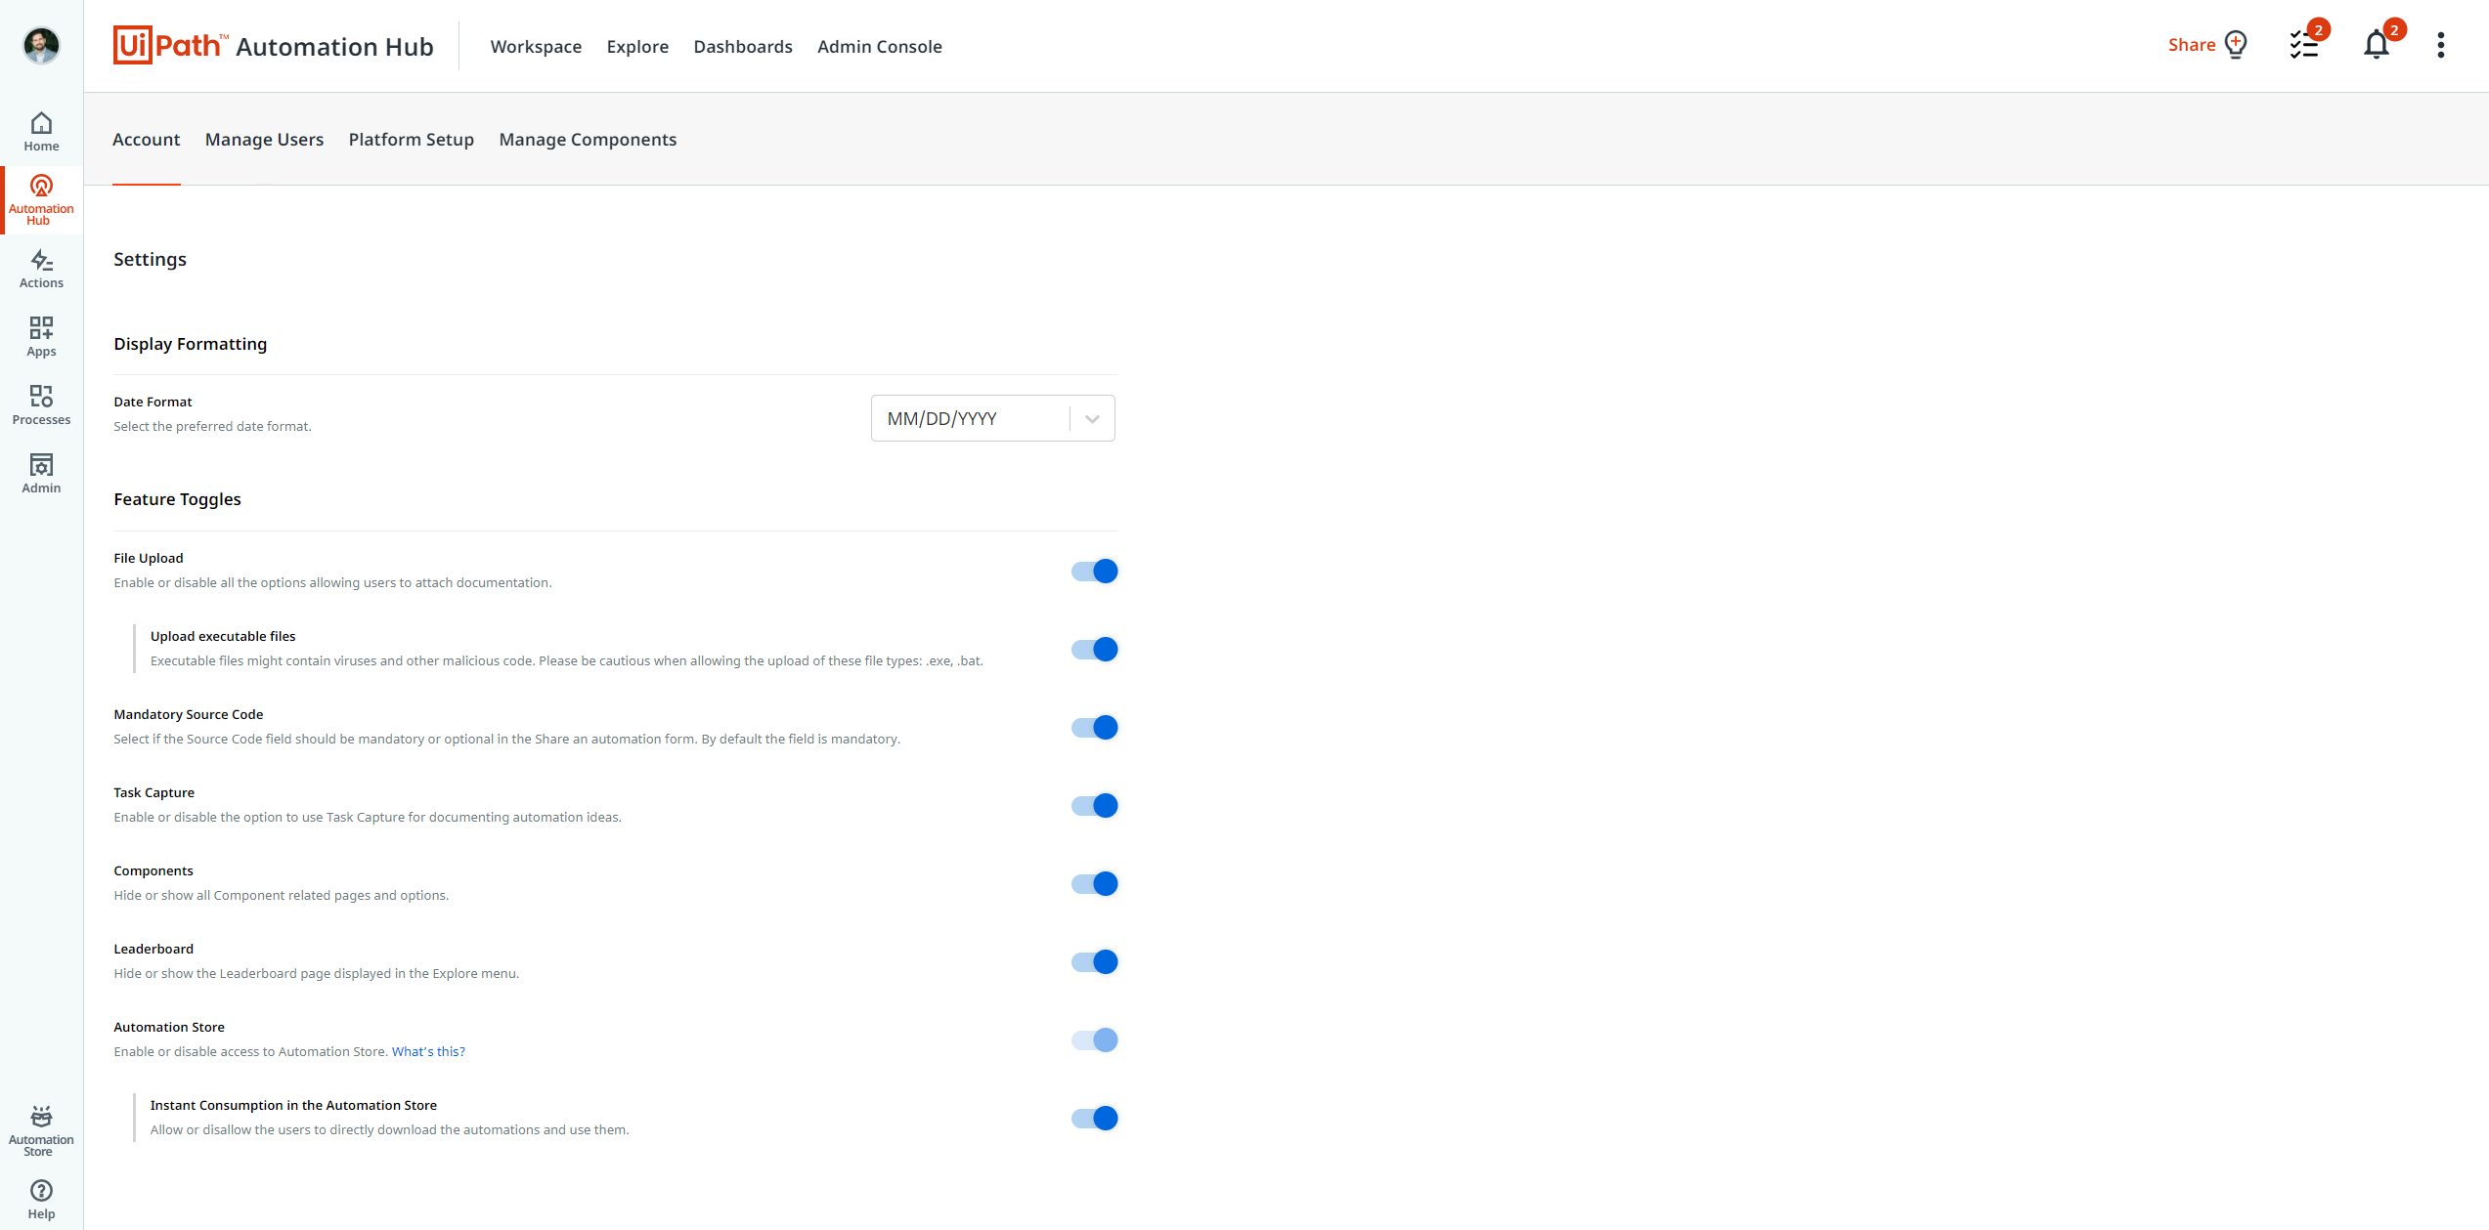
Task: Open the tasks checklist icon
Action: point(2303,45)
